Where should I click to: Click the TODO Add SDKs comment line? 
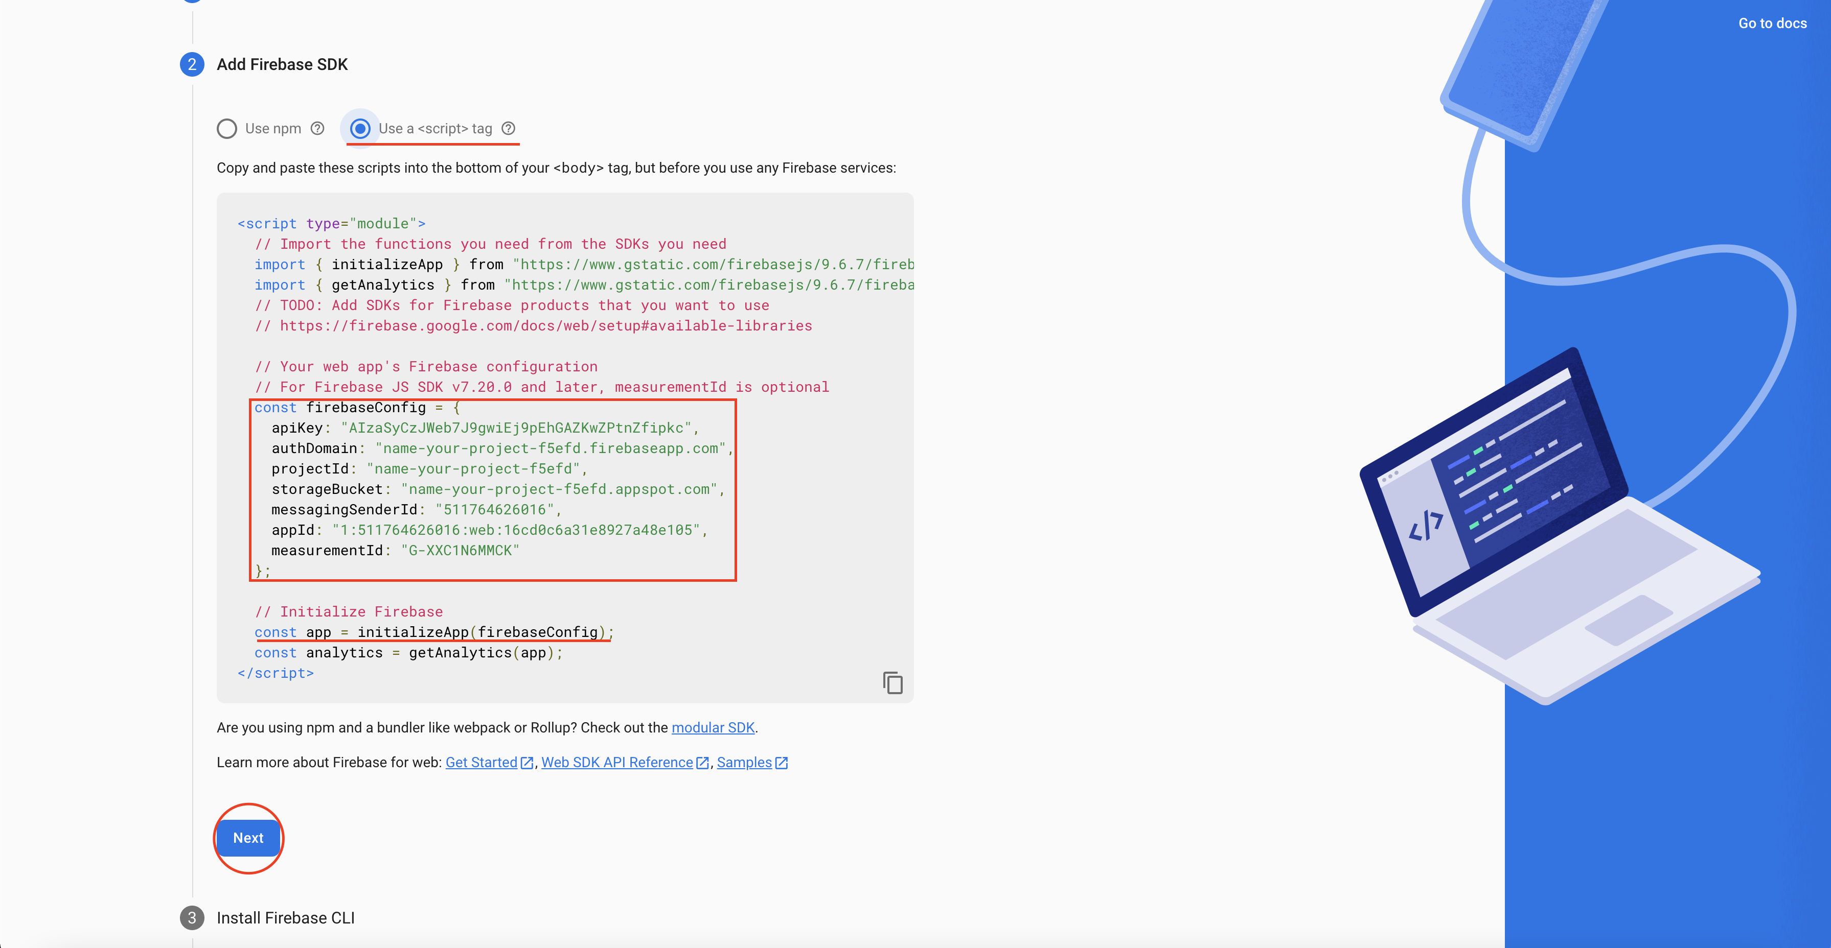coord(512,305)
